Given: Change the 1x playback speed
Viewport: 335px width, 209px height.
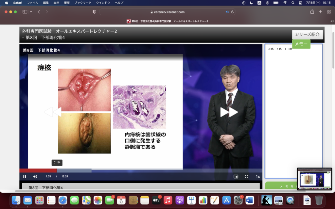Looking at the screenshot, I should coord(258,177).
